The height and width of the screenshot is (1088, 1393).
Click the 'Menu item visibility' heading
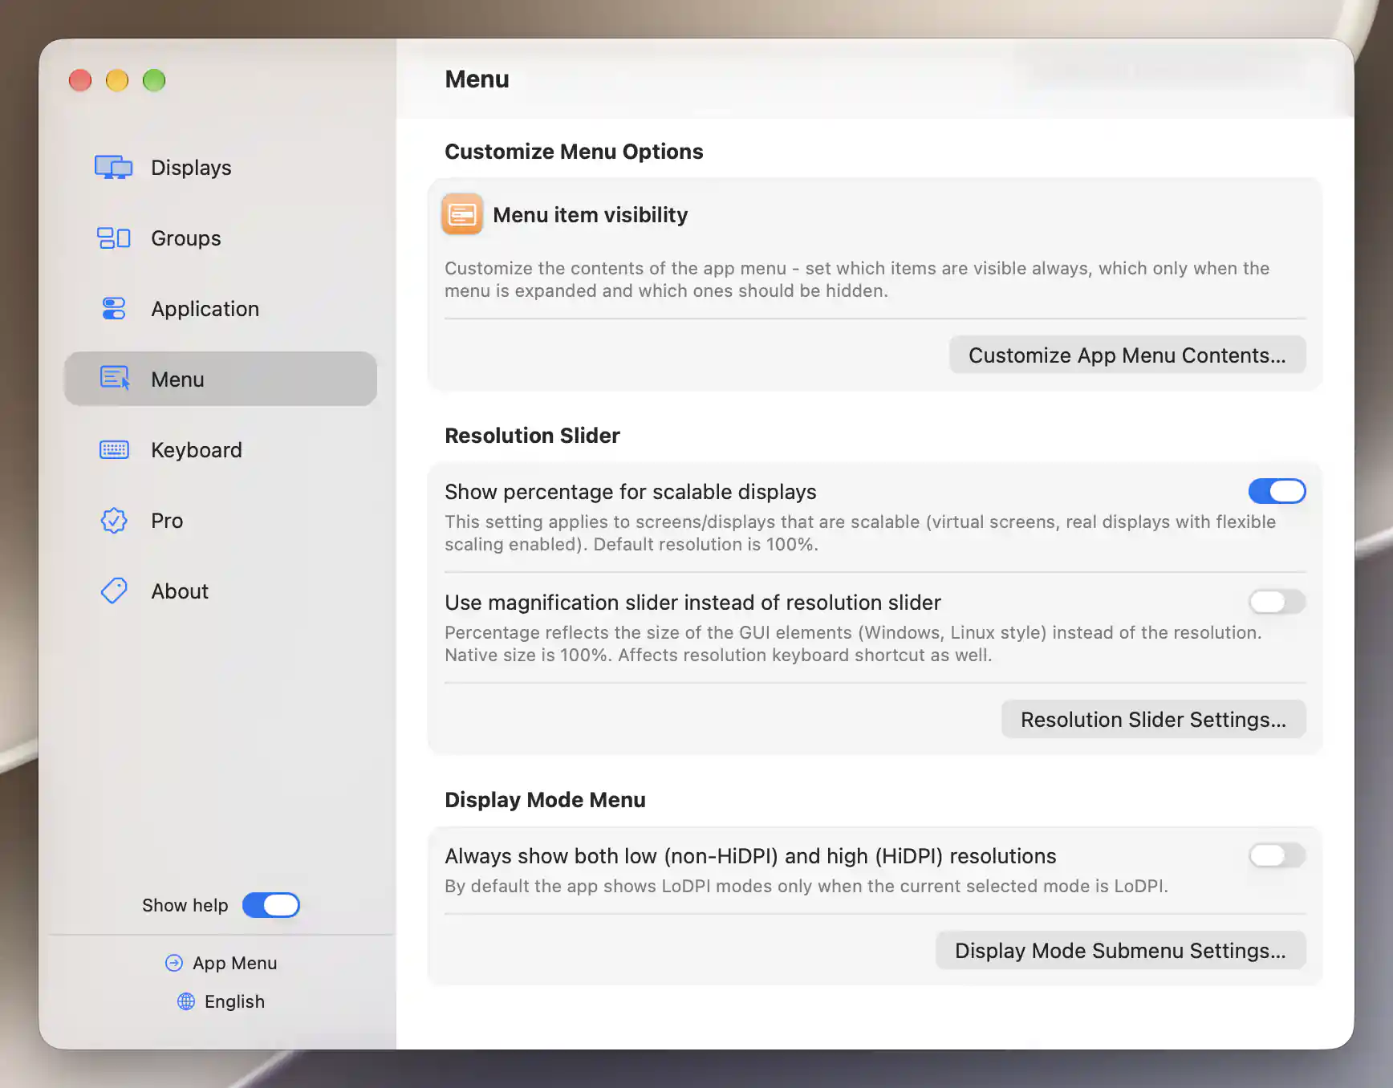pyautogui.click(x=590, y=215)
